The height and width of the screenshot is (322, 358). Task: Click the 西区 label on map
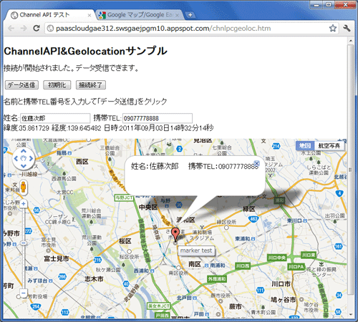[82, 162]
